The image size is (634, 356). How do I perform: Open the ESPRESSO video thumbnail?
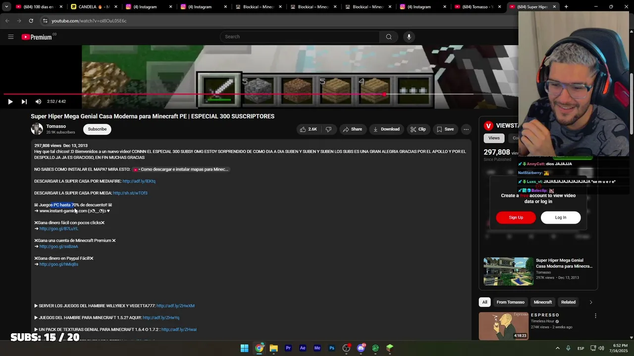coord(504,326)
